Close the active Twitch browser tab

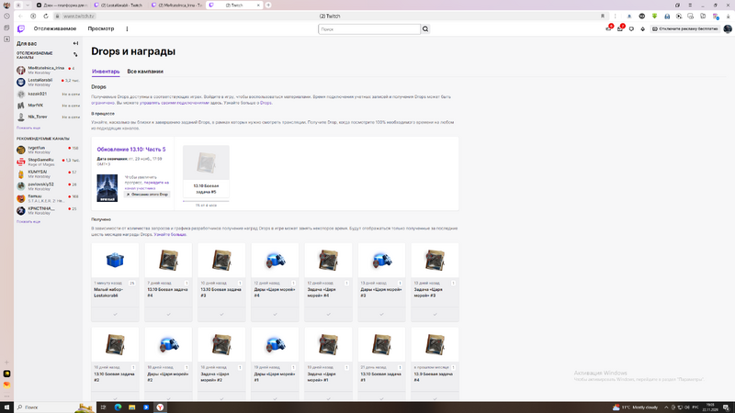[x=258, y=6]
